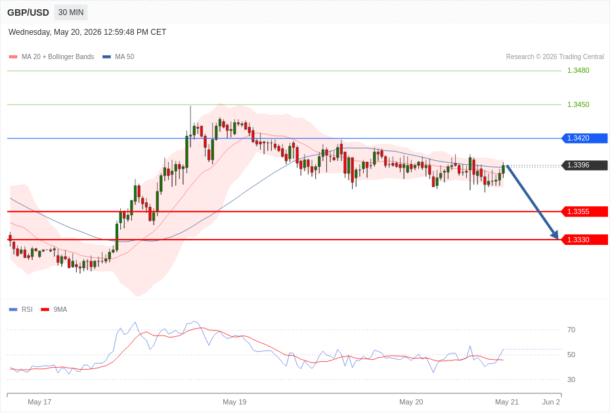Click the 30 MIN timeframe badge
The height and width of the screenshot is (413, 610).
coord(71,12)
